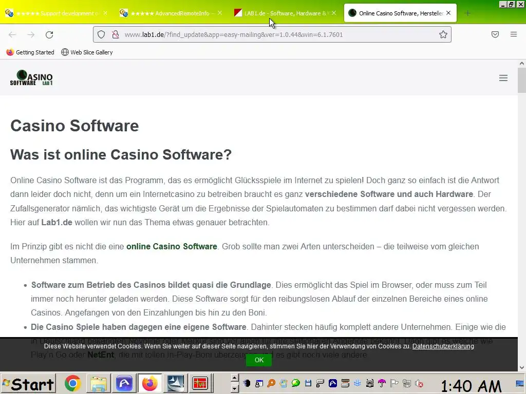
Task: Open tracking protection shield info
Action: (x=101, y=34)
